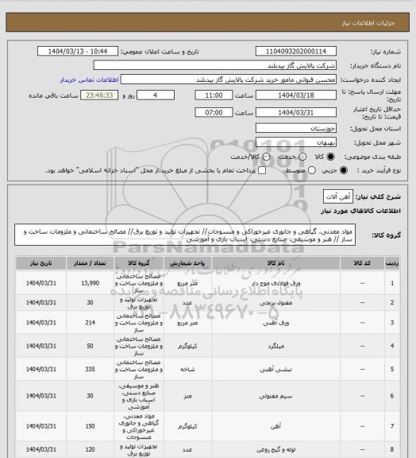This screenshot has height=458, width=416.
Task: Select the کالا radio button
Action: [x=330, y=157]
